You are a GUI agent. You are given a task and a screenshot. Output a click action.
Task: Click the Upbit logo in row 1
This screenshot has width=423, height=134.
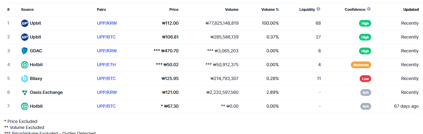click(x=24, y=23)
